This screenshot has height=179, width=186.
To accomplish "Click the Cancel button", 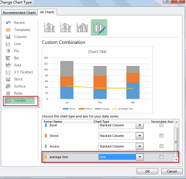I will point(172,171).
